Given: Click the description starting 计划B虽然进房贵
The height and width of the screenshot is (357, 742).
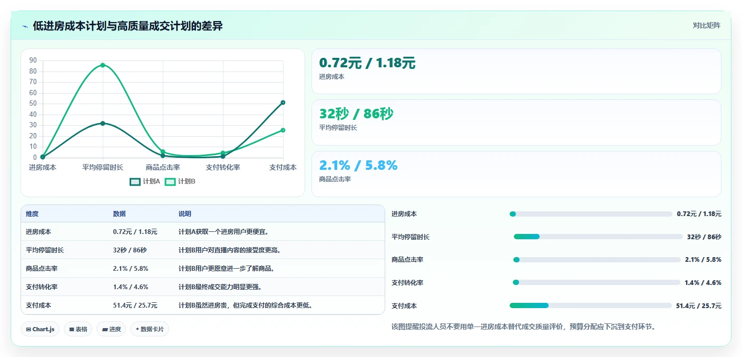Looking at the screenshot, I should point(246,305).
